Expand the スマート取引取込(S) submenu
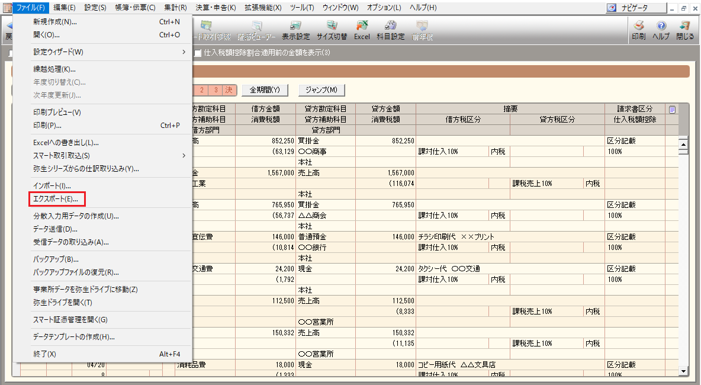Viewport: 701px width, 385px height. click(x=111, y=156)
